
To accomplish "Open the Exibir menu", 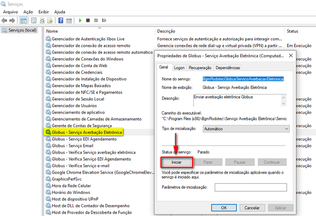I will click(x=44, y=12).
